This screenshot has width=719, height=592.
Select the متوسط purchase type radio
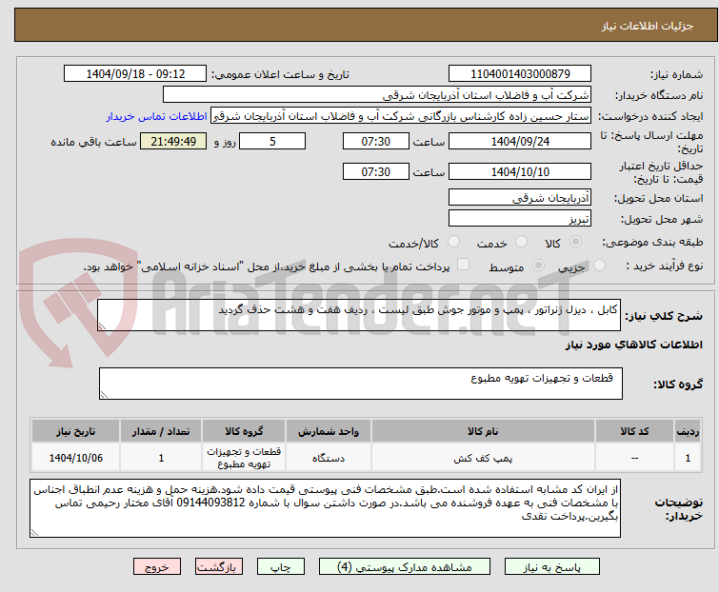pyautogui.click(x=538, y=266)
